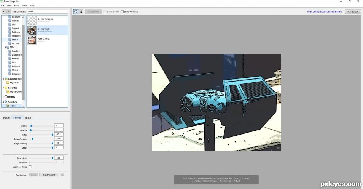Image resolution: width=363 pixels, height=189 pixels.
Task: Click the Edge Amount slider handle
Action: tap(33, 139)
